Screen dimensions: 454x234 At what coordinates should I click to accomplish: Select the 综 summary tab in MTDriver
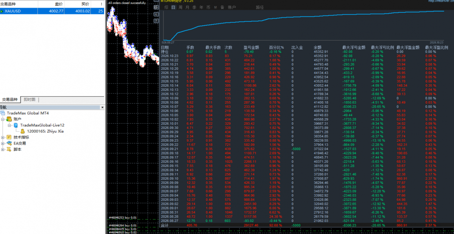click(x=167, y=7)
